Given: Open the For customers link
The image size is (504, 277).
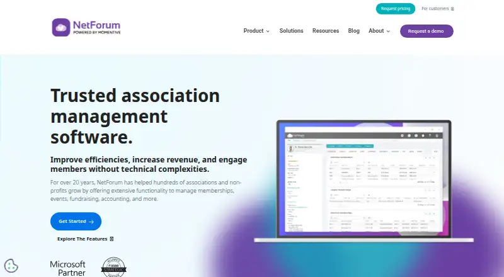Looking at the screenshot, I should (x=437, y=9).
